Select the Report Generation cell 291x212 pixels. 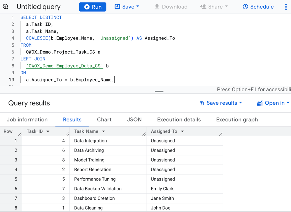pos(108,169)
